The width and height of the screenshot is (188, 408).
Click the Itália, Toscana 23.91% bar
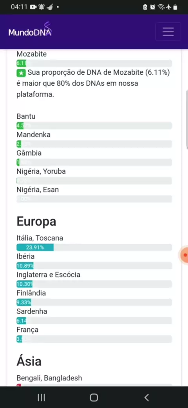click(94, 248)
